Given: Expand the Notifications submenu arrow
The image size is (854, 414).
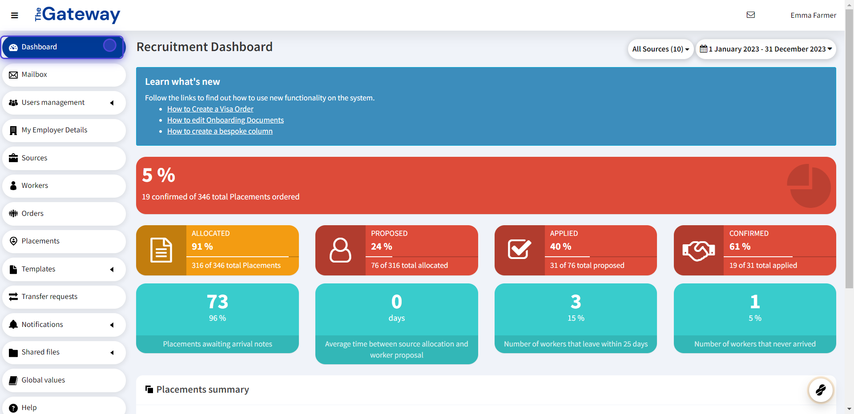Looking at the screenshot, I should coord(112,325).
